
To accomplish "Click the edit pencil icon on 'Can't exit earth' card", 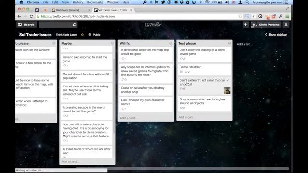I will [228, 80].
